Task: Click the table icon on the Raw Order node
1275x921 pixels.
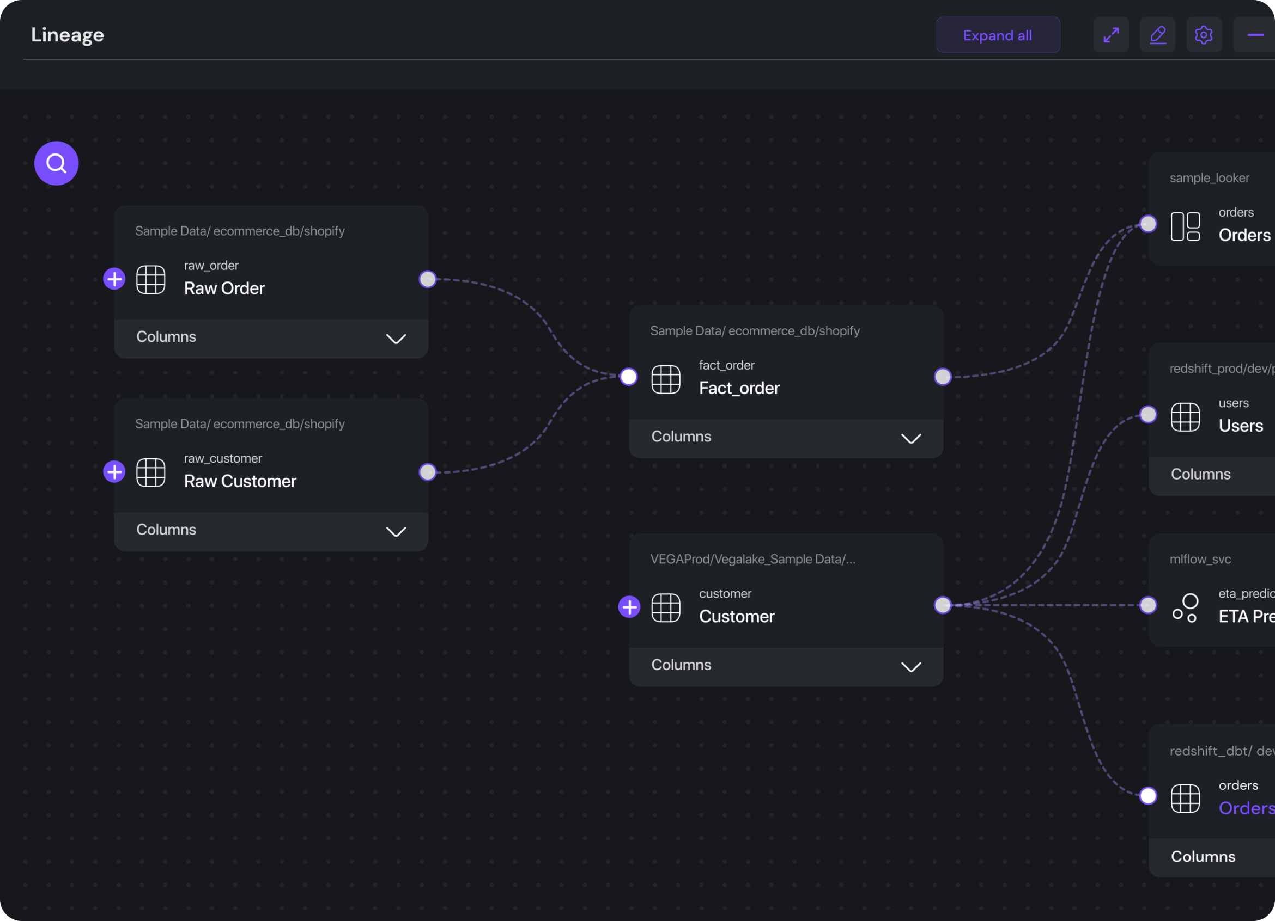Action: point(151,279)
